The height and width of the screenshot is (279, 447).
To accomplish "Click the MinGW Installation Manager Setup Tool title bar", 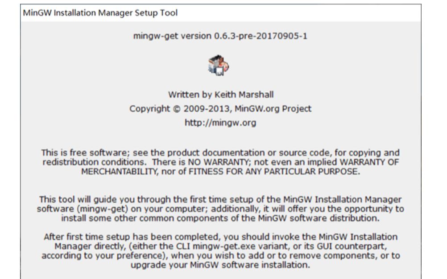I will tap(100, 13).
